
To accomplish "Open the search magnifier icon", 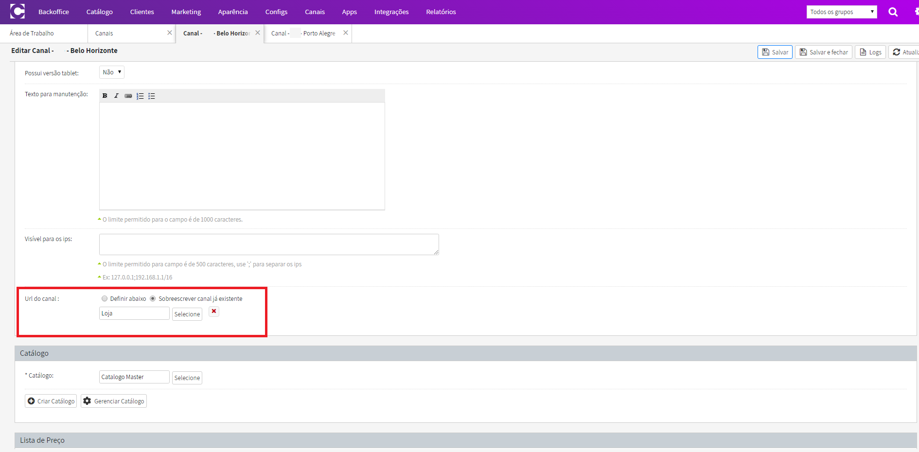I will pos(893,12).
